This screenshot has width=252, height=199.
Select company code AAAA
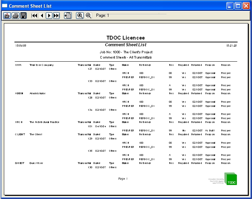coord(18,65)
